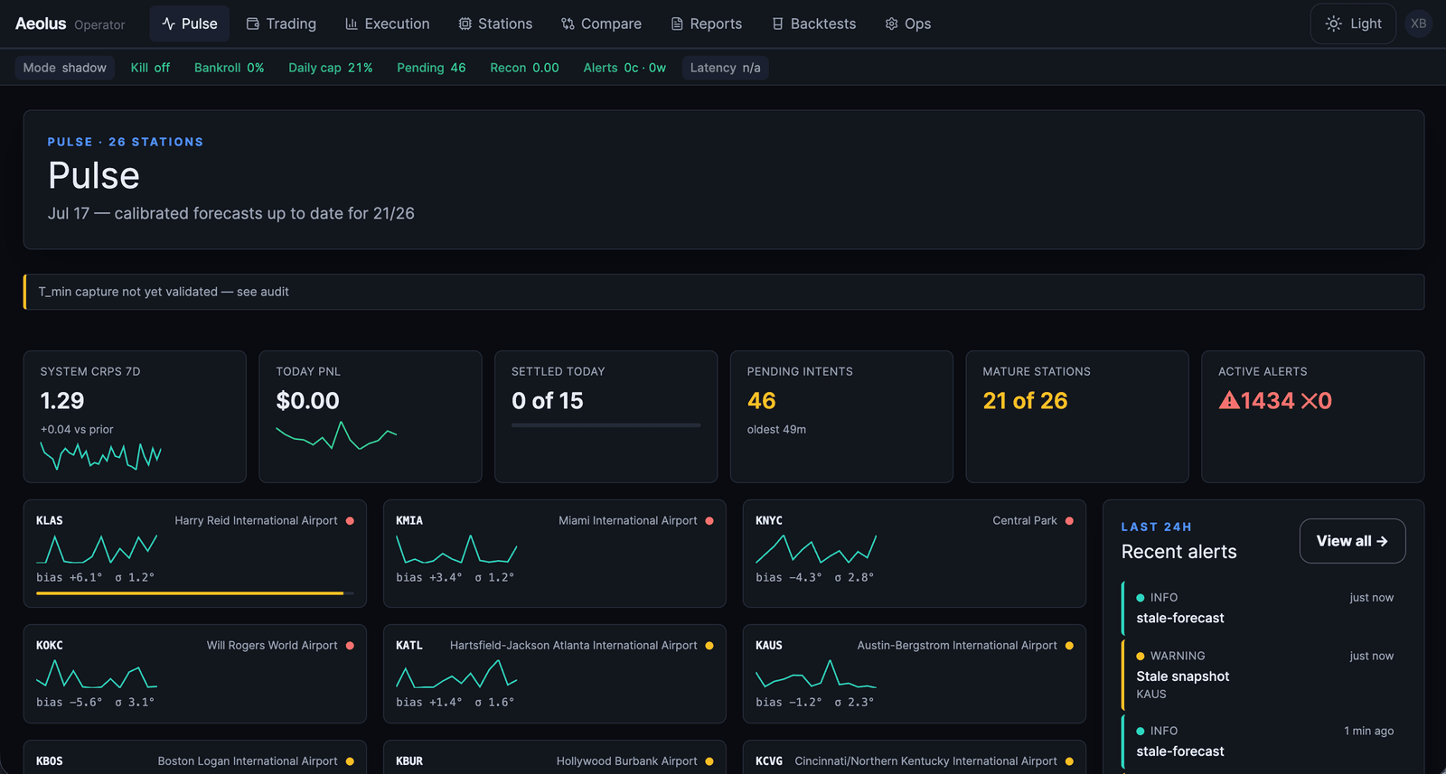1446x774 pixels.
Task: Click the Settled Today progress bar
Action: [606, 425]
